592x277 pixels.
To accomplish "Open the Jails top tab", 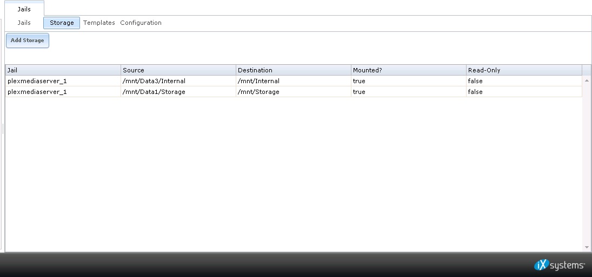I will pos(24,9).
